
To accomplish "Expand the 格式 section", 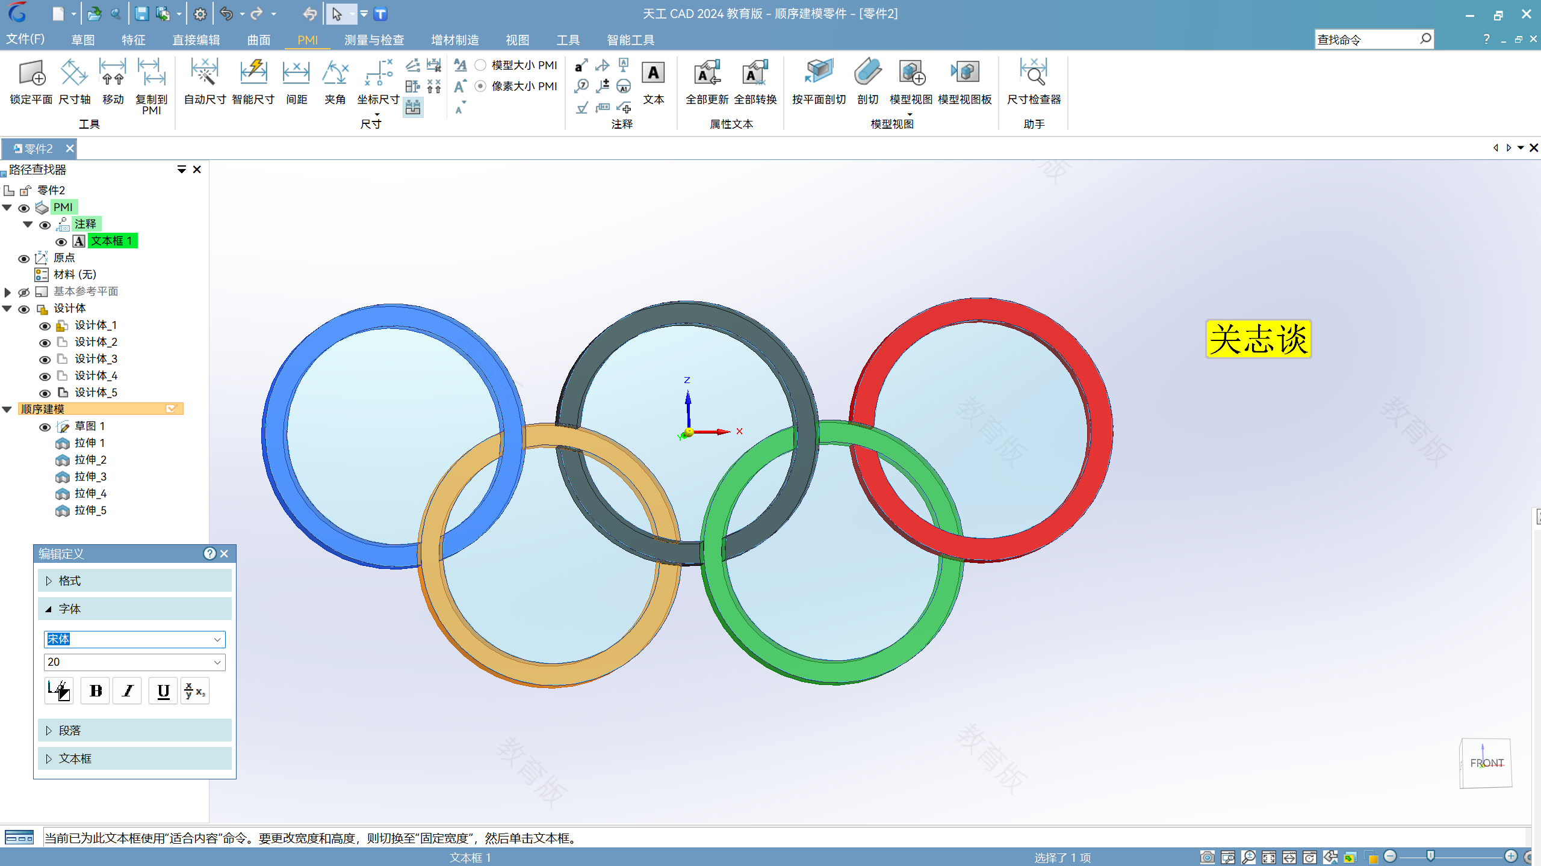I will [x=134, y=580].
